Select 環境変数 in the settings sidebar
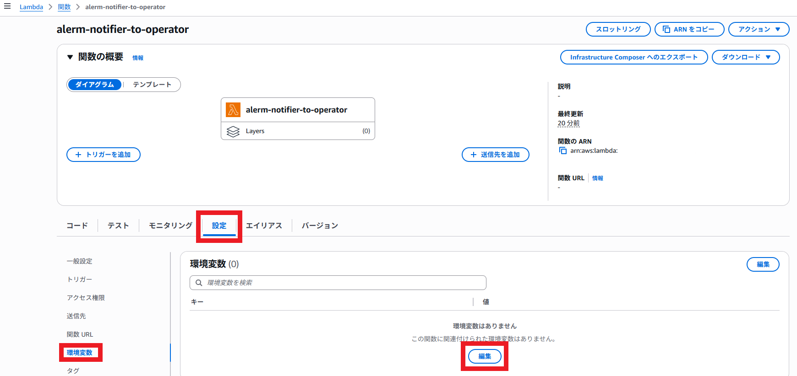This screenshot has width=797, height=376. tap(80, 353)
